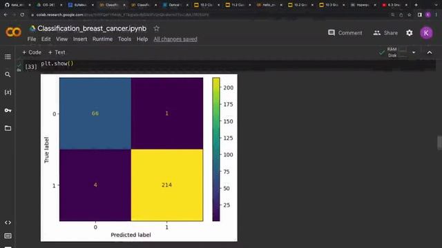This screenshot has height=248, width=442.
Task: Open the Chrome three-dot menu
Action: [x=436, y=14]
